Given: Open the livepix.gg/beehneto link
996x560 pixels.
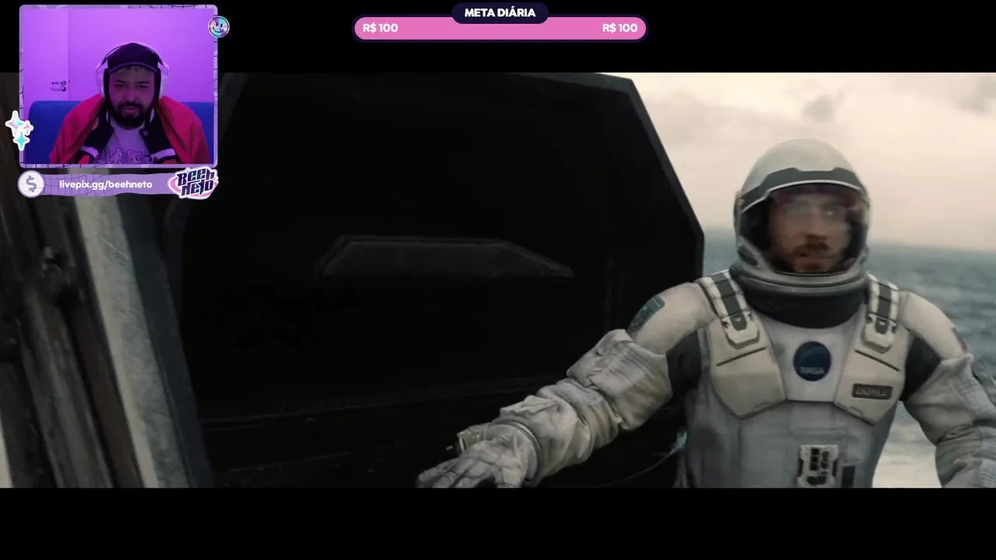Looking at the screenshot, I should (106, 184).
